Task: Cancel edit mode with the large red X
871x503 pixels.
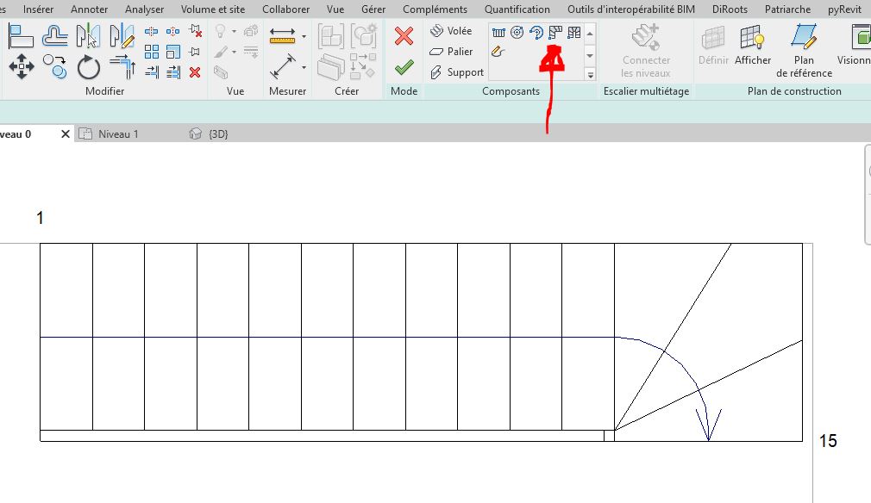Action: pyautogui.click(x=404, y=36)
